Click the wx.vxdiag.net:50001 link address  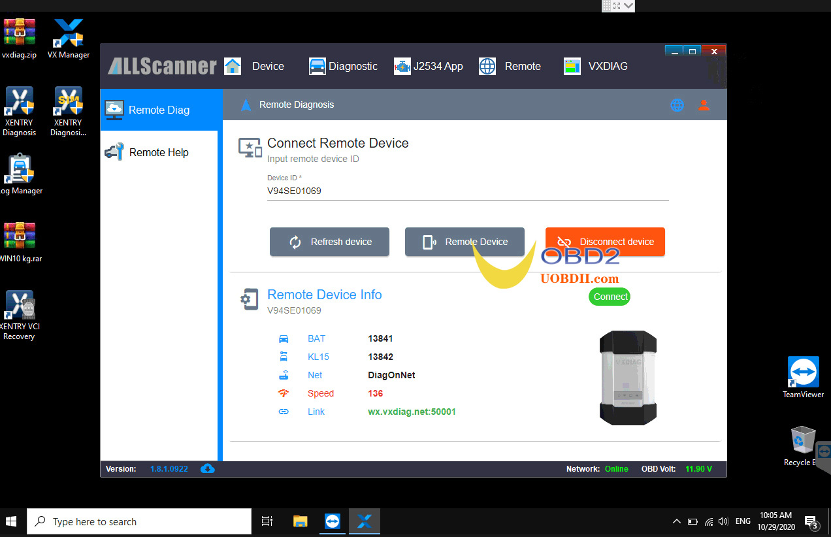(412, 412)
